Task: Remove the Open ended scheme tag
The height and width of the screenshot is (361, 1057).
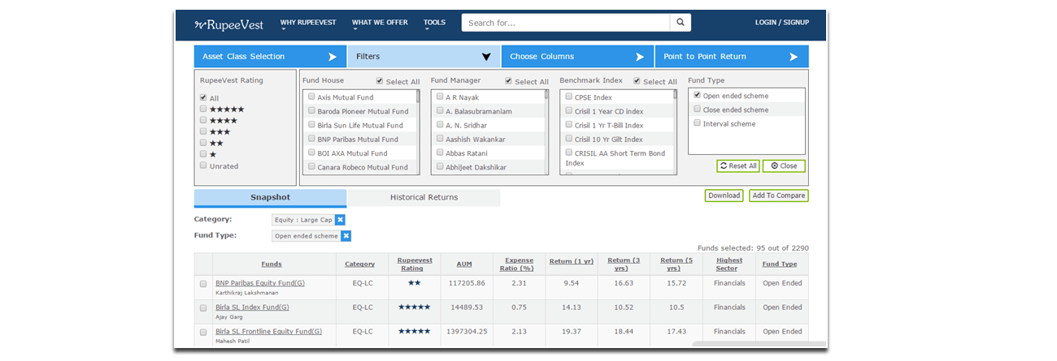Action: click(x=346, y=236)
